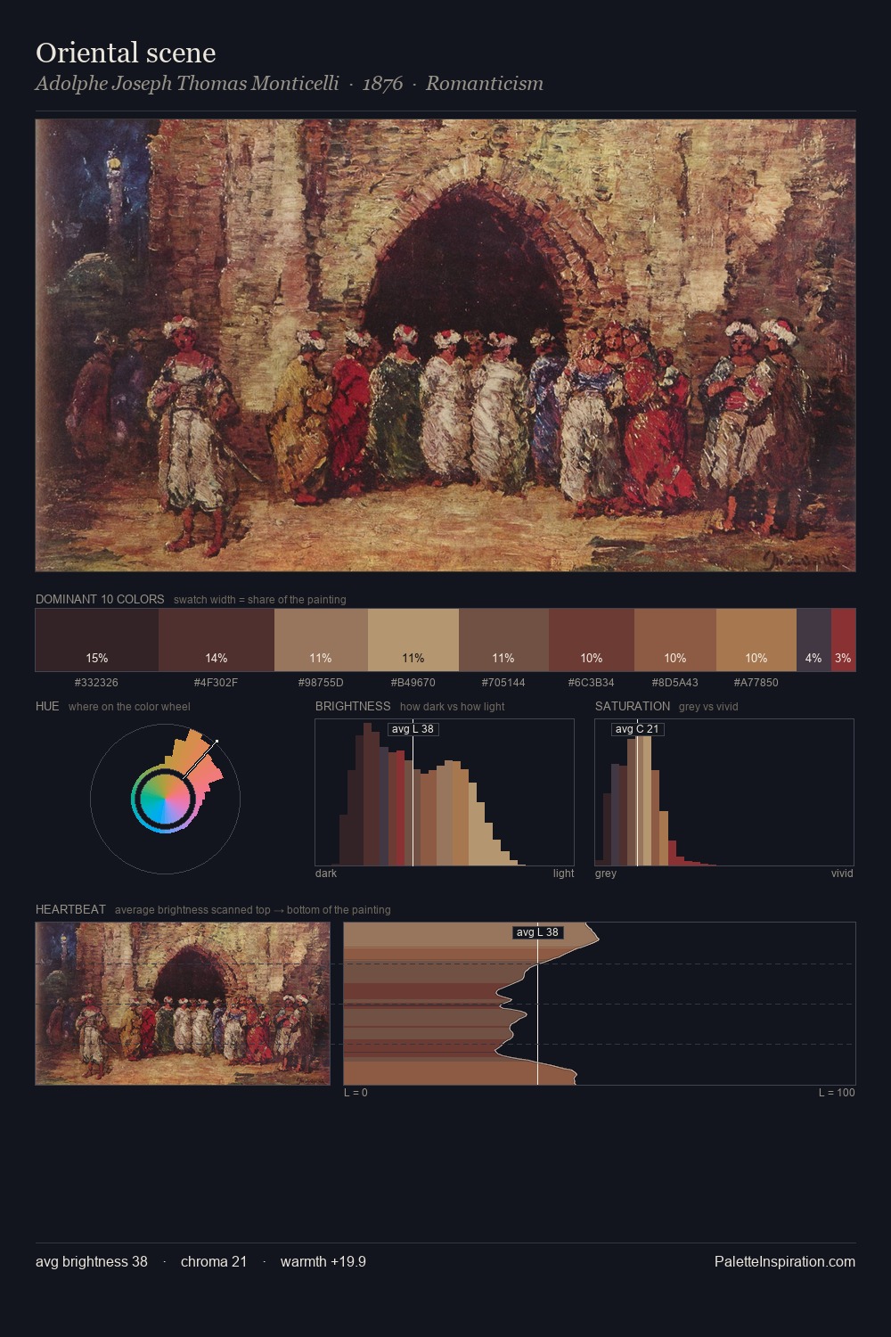Pick the #8D5A43 swatch

pyautogui.click(x=675, y=640)
